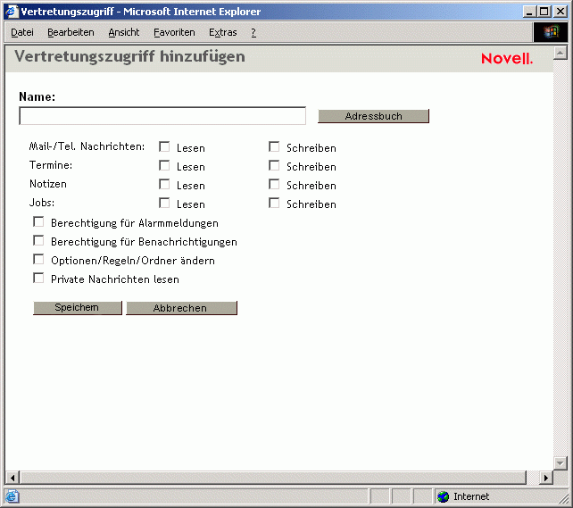Click the Internet Explorer title bar icon
This screenshot has width=573, height=508.
coord(12,12)
